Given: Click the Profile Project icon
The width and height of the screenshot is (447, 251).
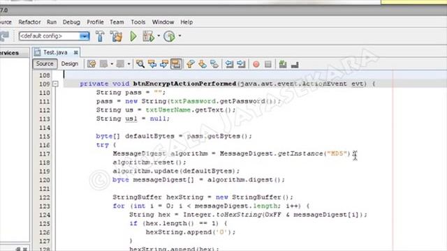Looking at the screenshot, I should (x=169, y=36).
